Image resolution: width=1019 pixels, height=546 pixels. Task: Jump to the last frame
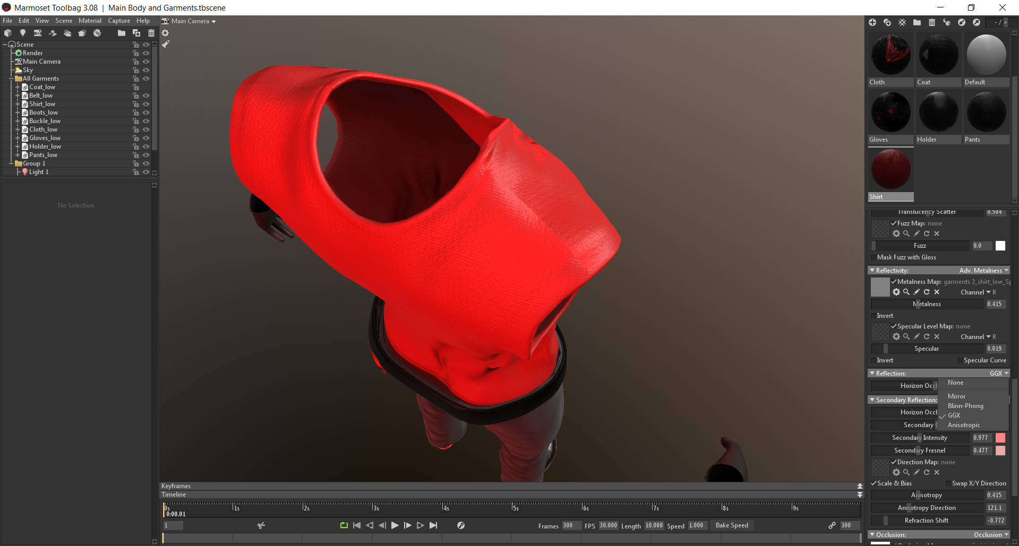[x=433, y=525]
